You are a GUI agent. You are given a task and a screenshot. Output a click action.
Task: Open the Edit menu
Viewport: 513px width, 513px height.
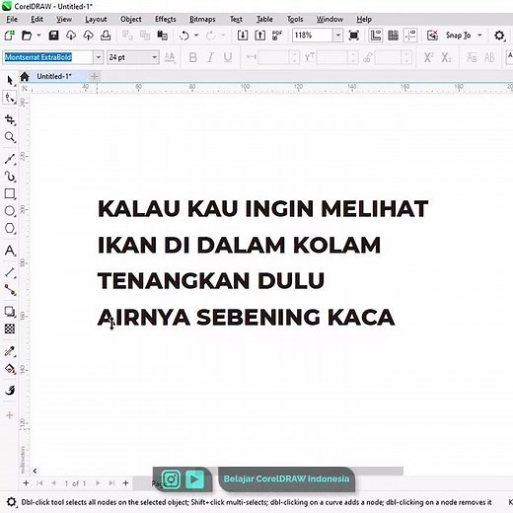pyautogui.click(x=37, y=19)
